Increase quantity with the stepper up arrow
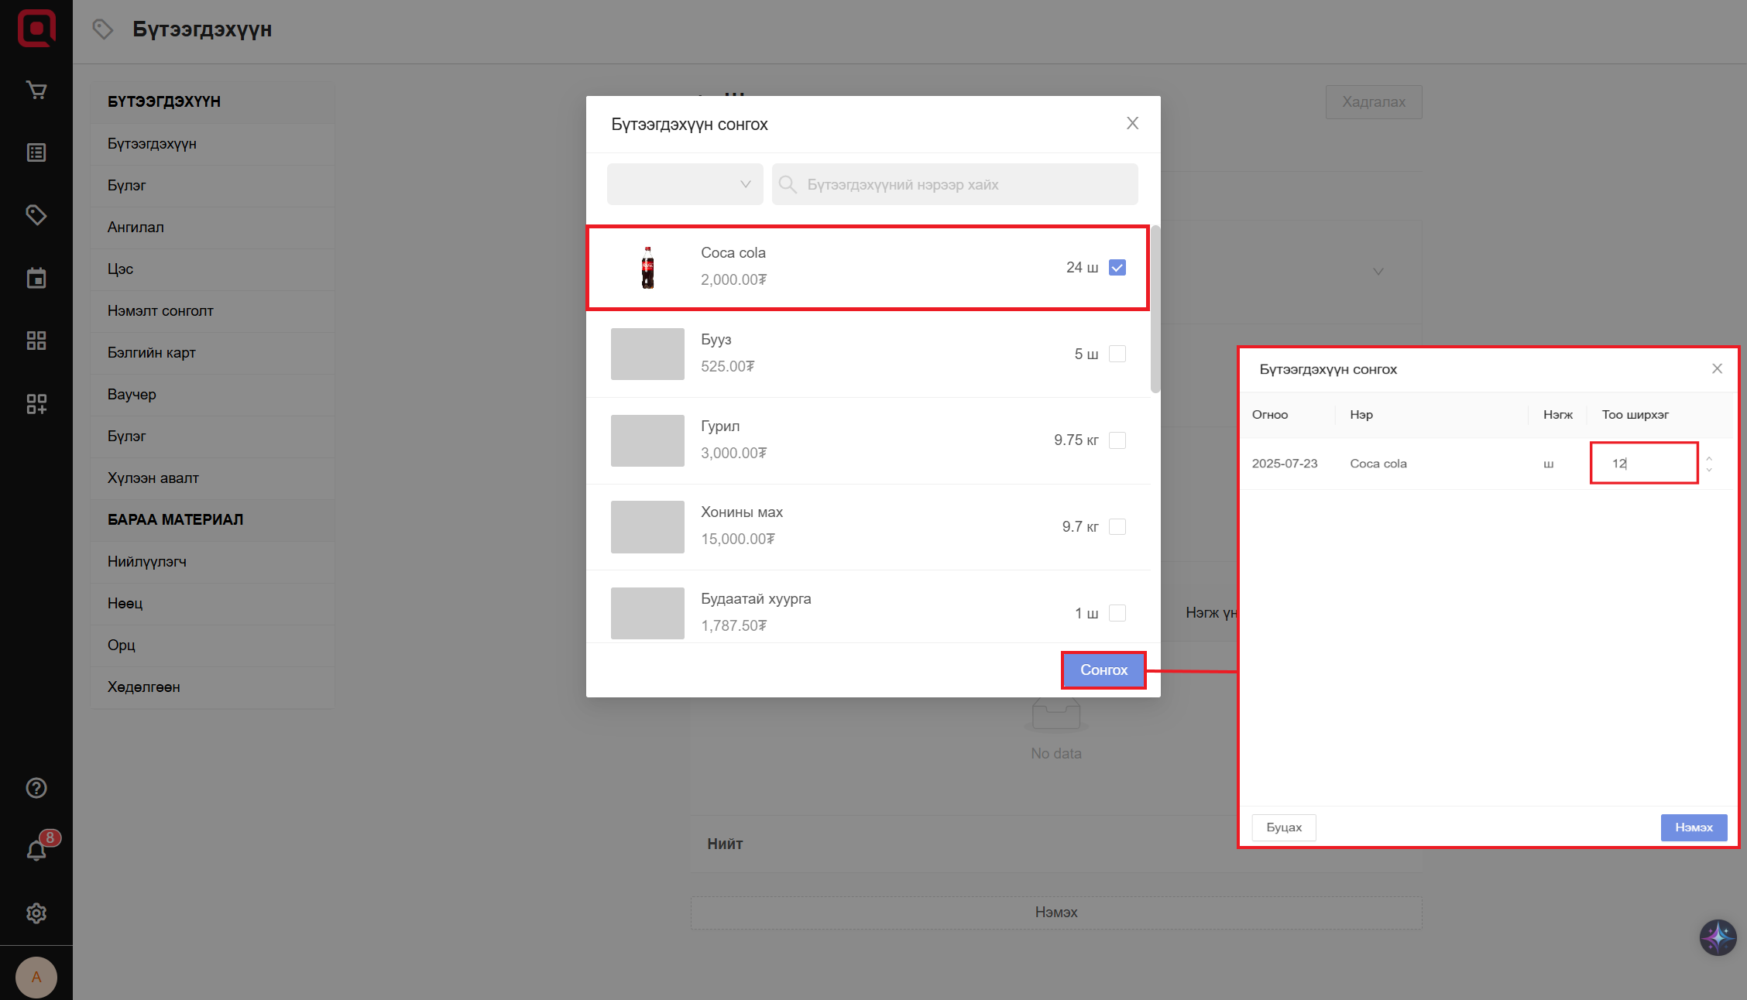The image size is (1747, 1000). tap(1709, 458)
